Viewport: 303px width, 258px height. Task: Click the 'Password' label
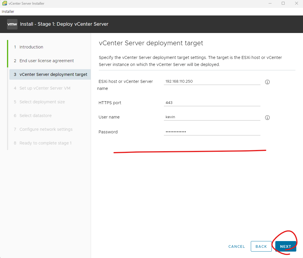(x=108, y=132)
